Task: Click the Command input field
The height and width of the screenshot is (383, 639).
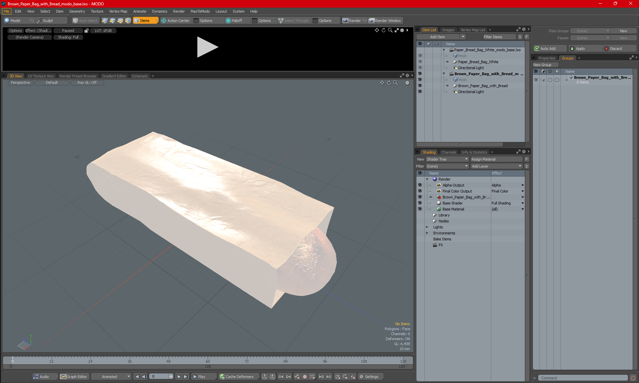Action: tap(583, 378)
